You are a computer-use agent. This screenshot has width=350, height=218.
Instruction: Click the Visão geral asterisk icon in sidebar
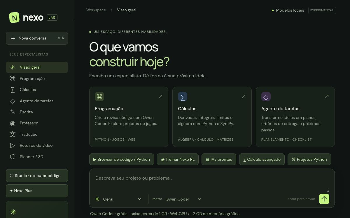[x=13, y=67]
